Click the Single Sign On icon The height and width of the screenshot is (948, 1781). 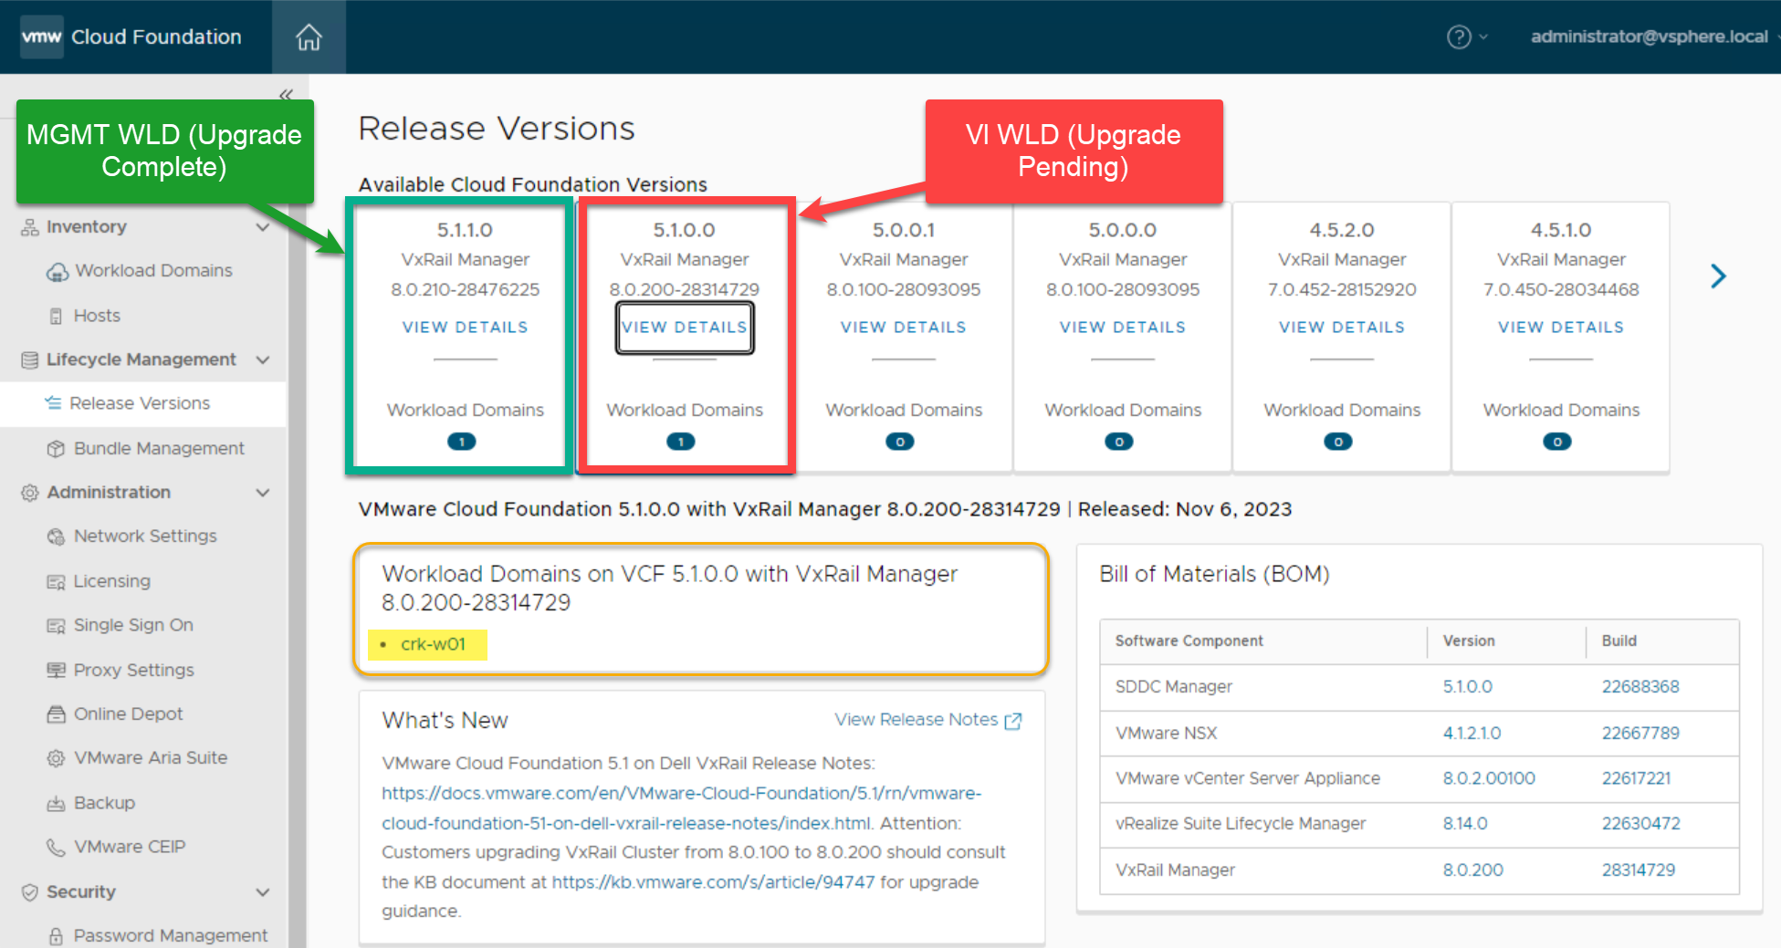[56, 626]
